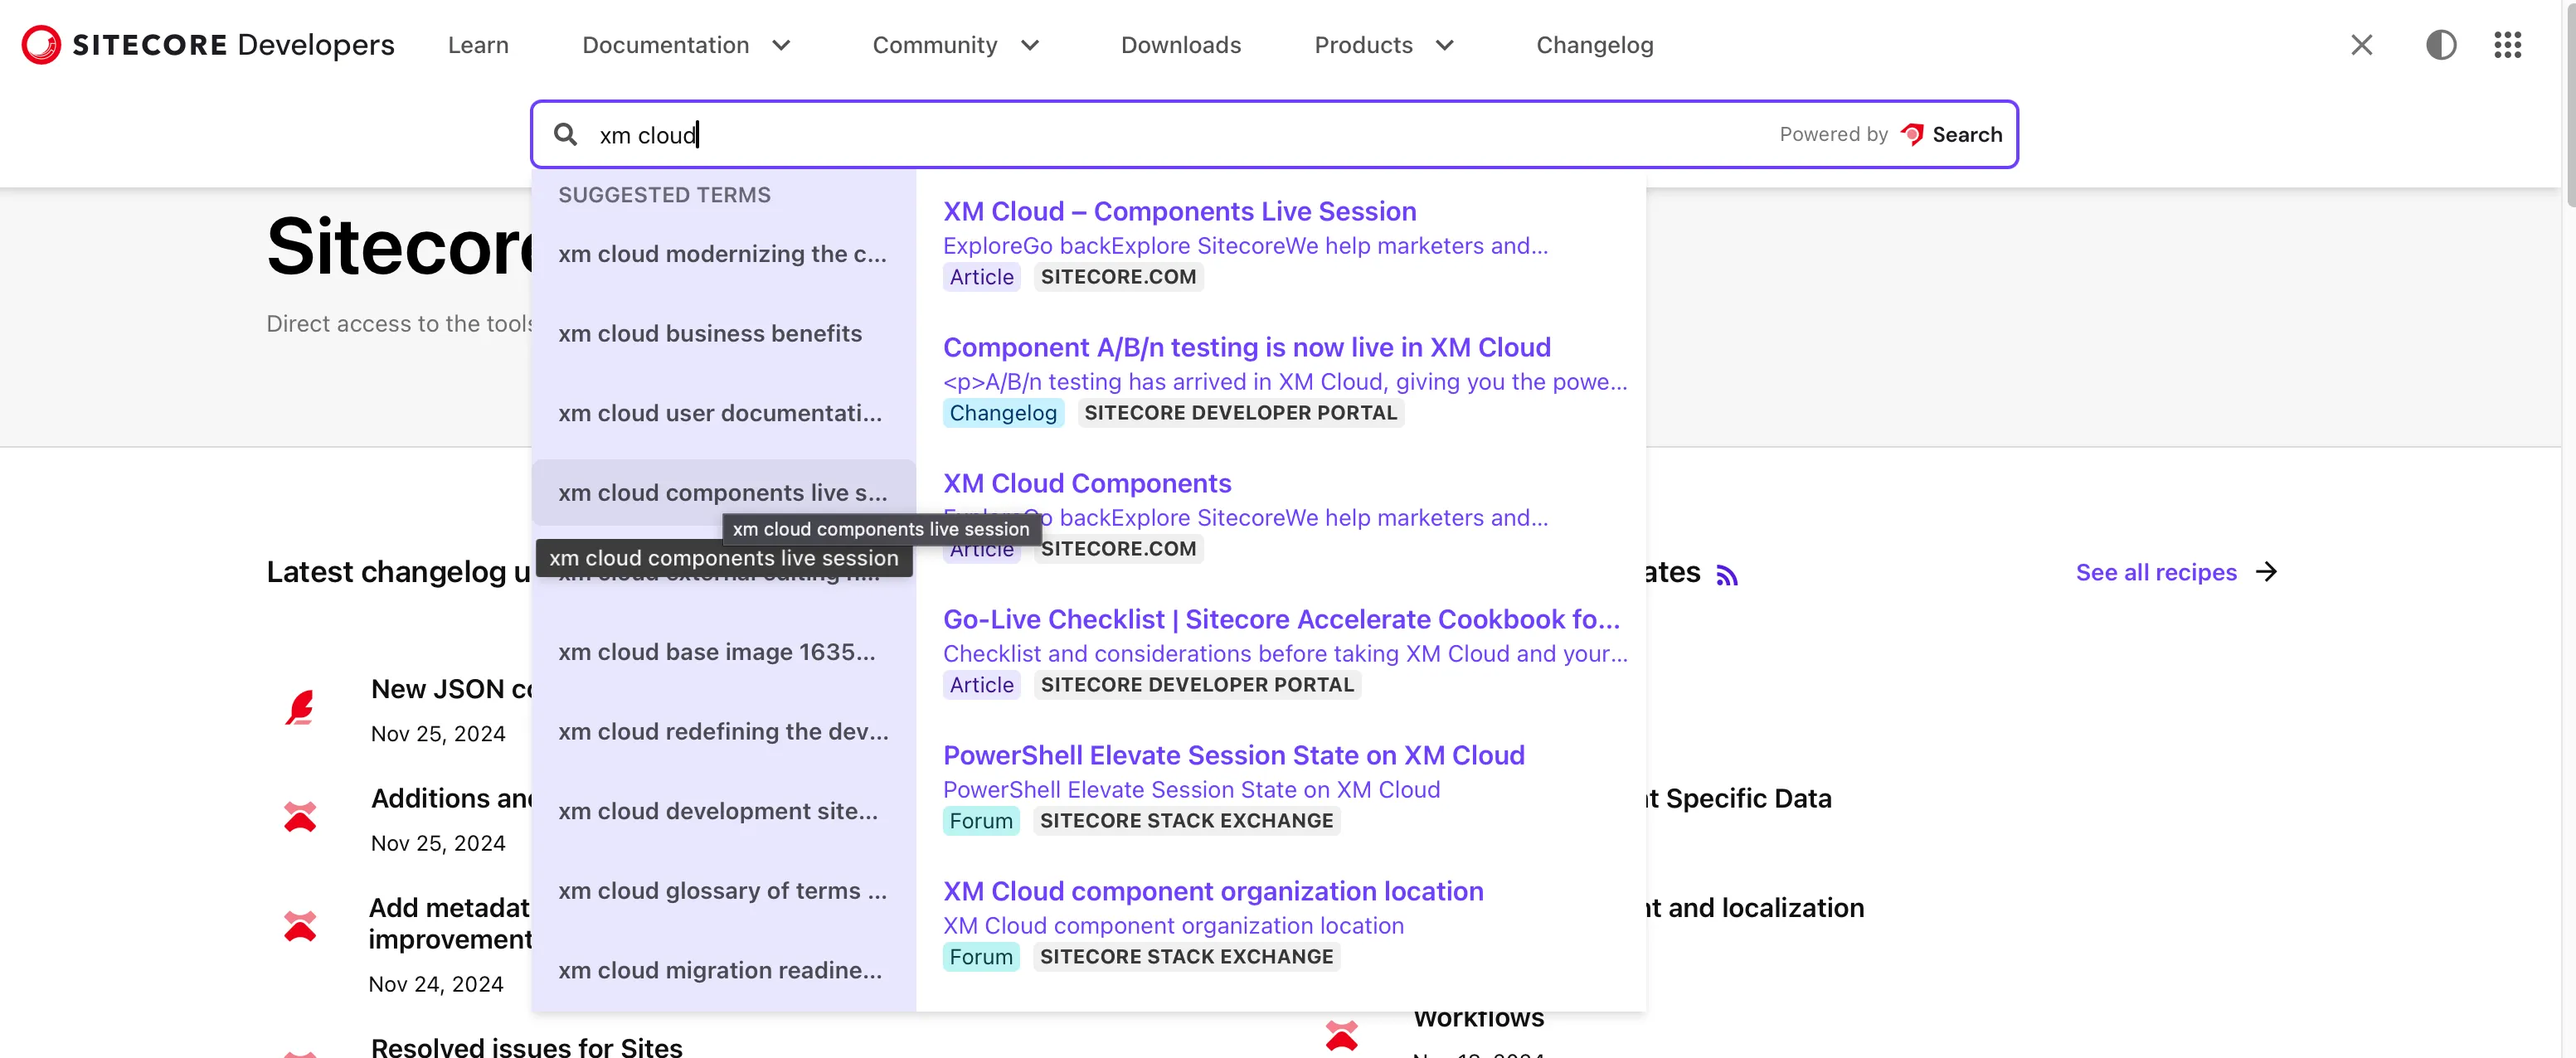Click the red X icon by Additions entry
Image resolution: width=2576 pixels, height=1058 pixels.
(300, 815)
